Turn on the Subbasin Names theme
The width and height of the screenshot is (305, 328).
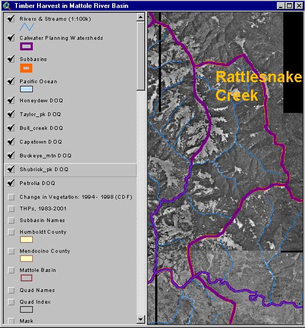coord(11,220)
